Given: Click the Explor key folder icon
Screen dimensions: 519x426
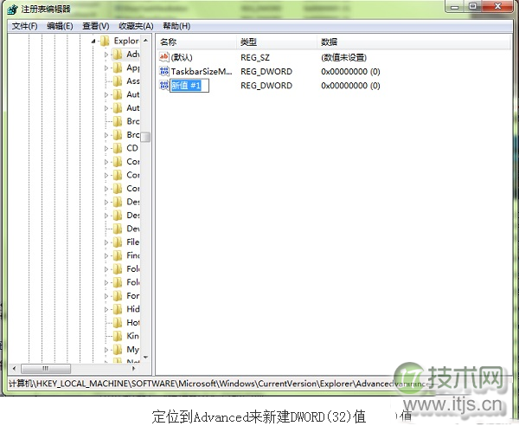Looking at the screenshot, I should (105, 41).
